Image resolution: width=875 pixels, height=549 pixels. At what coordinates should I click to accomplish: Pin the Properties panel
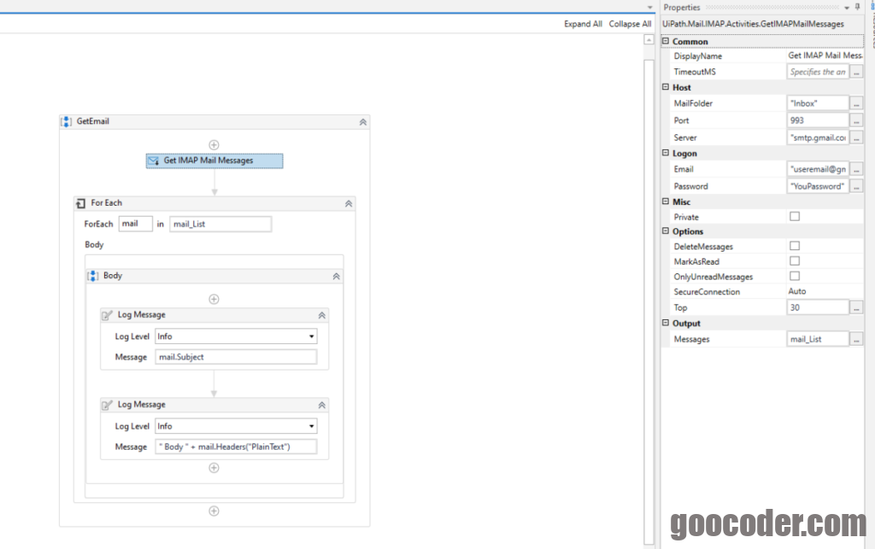coord(857,7)
